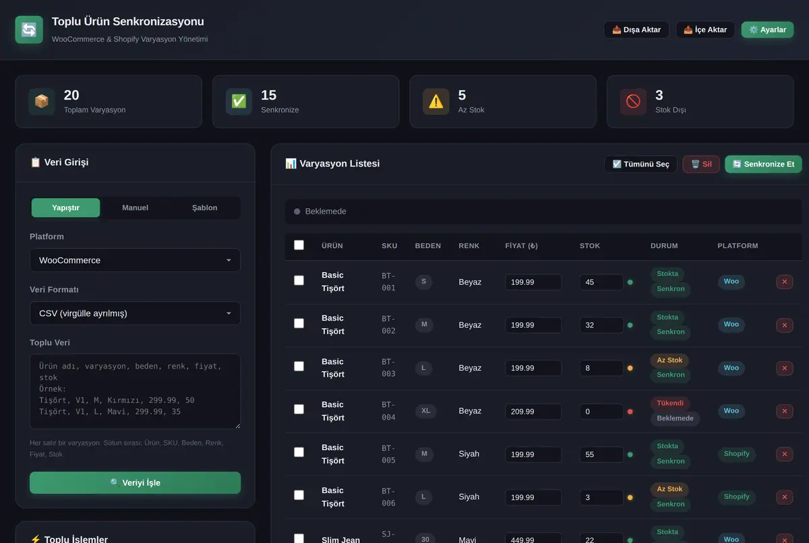Delete the BT-001 row with X icon
This screenshot has height=543, width=809.
pyautogui.click(x=784, y=282)
